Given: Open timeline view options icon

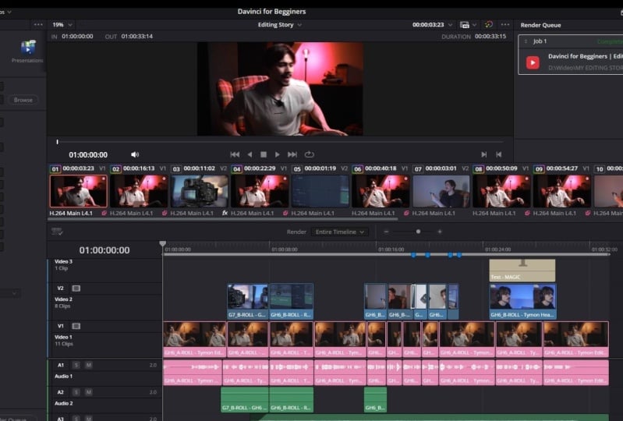Looking at the screenshot, I should pyautogui.click(x=57, y=232).
